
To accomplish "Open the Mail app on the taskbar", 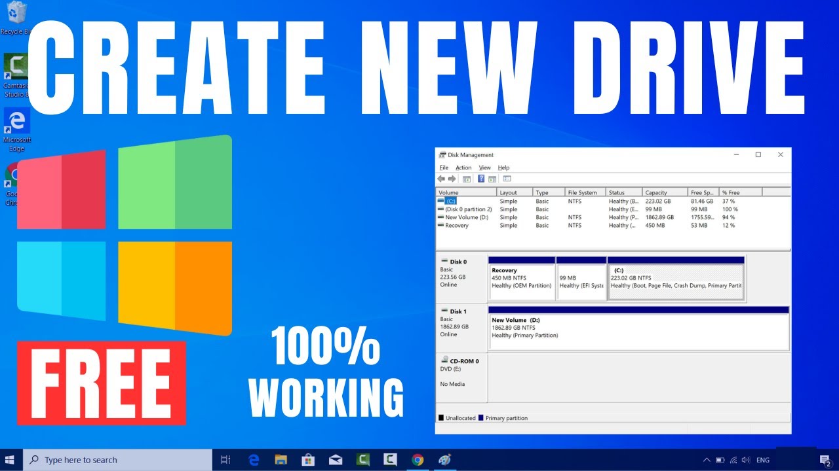I will point(336,460).
